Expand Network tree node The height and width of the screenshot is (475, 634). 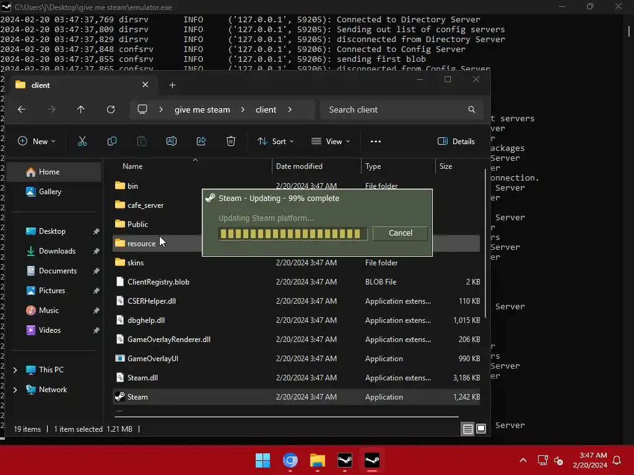coord(15,390)
